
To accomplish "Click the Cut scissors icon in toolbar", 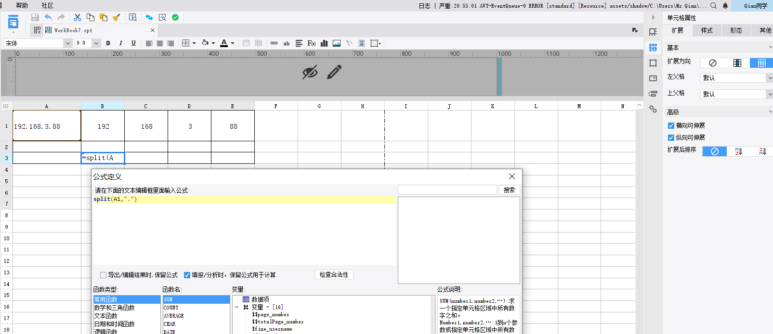I will click(x=77, y=17).
